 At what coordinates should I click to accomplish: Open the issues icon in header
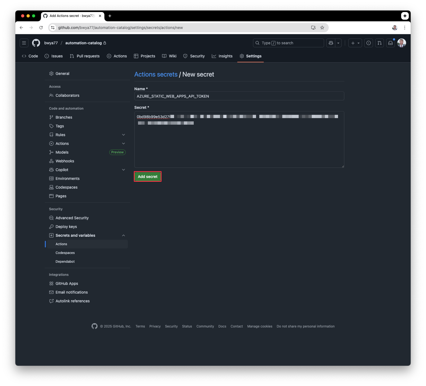click(369, 43)
